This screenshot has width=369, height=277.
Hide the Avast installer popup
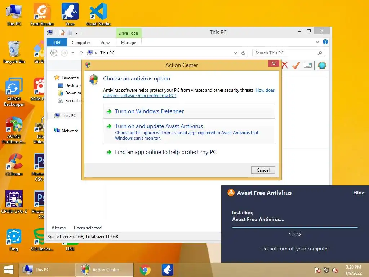click(359, 193)
